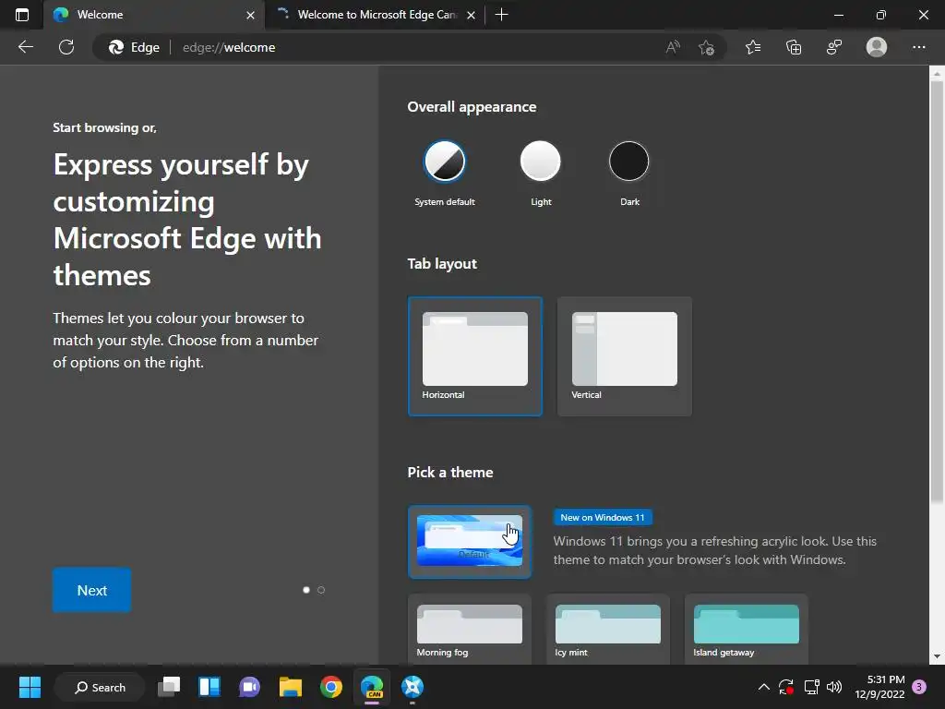Click the 'Pick a theme' heading
Image resolution: width=945 pixels, height=709 pixels.
pos(450,472)
